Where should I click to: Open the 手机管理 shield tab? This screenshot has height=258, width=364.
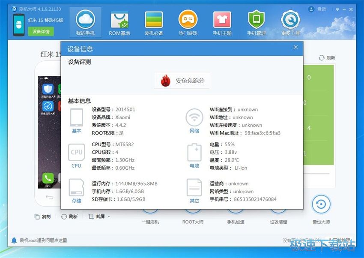click(x=256, y=22)
